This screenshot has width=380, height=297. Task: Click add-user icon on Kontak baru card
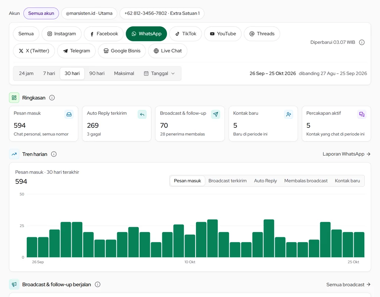[289, 114]
